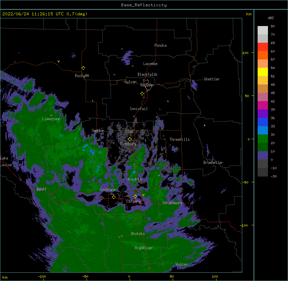Click the HighRiver label
The width and height of the screenshot is (288, 281).
pyautogui.click(x=144, y=248)
